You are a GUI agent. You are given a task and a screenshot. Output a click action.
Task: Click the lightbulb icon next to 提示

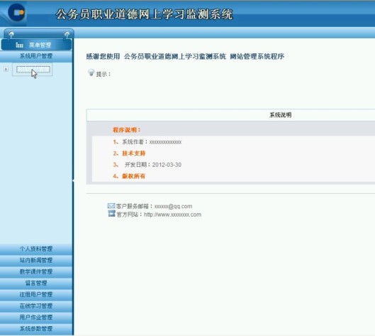tap(91, 72)
